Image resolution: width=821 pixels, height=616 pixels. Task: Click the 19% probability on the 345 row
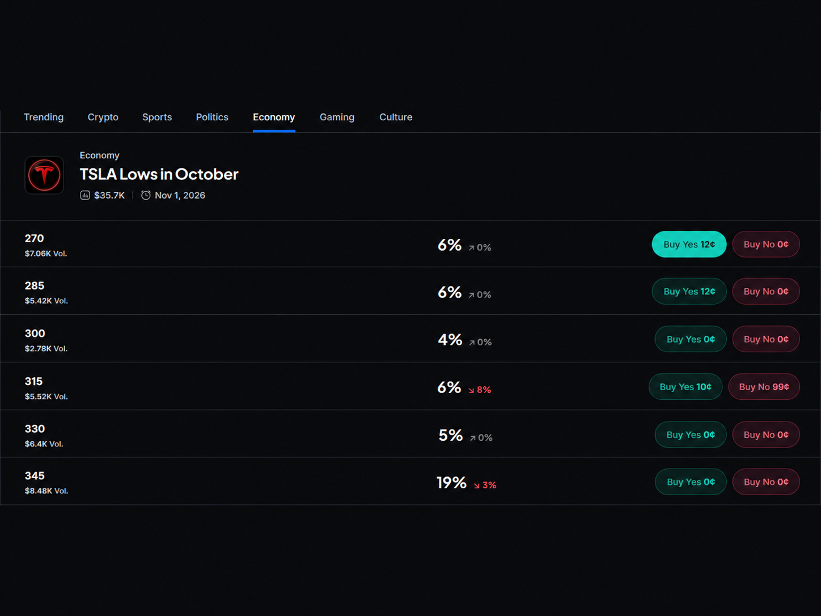[x=451, y=483]
